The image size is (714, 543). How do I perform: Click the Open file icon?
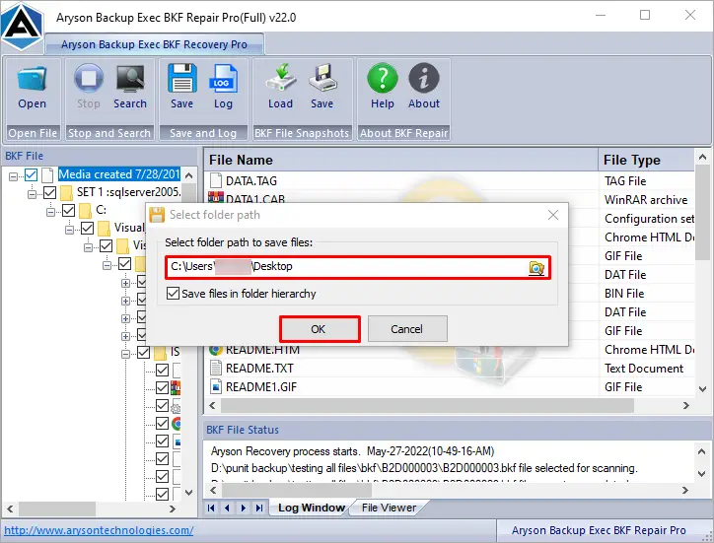tap(32, 79)
